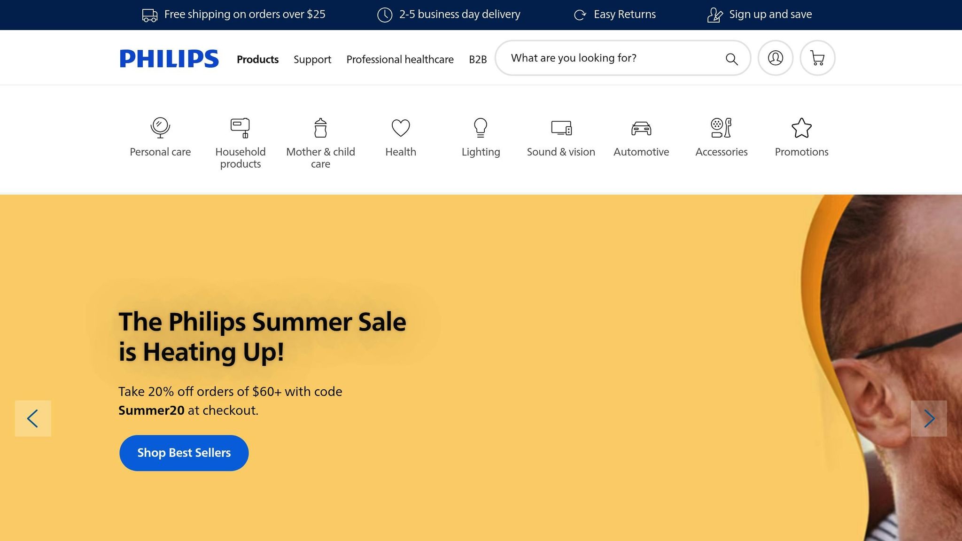Click Free shipping on orders over $25
The width and height of the screenshot is (962, 541).
coord(245,15)
